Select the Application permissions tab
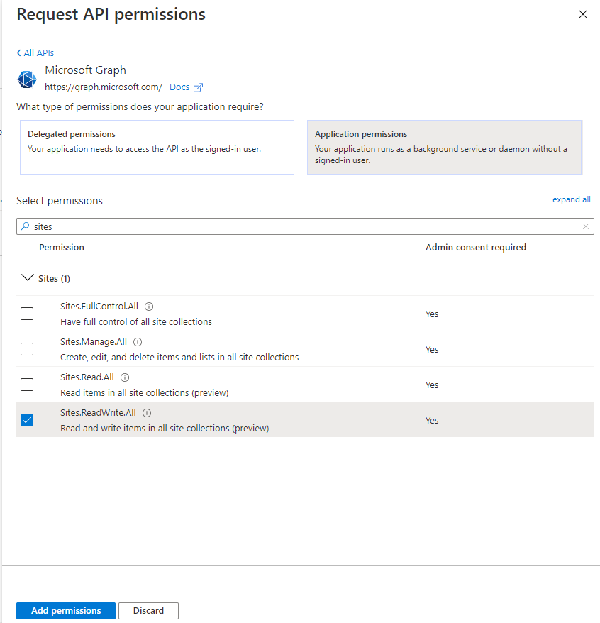Image resolution: width=600 pixels, height=623 pixels. (x=444, y=147)
